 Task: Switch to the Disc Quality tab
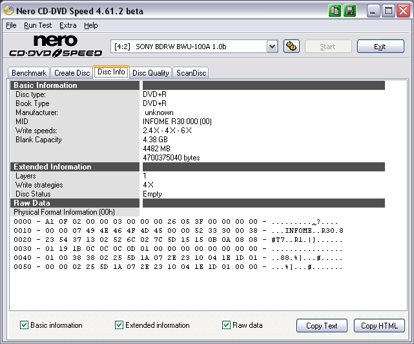pyautogui.click(x=150, y=73)
